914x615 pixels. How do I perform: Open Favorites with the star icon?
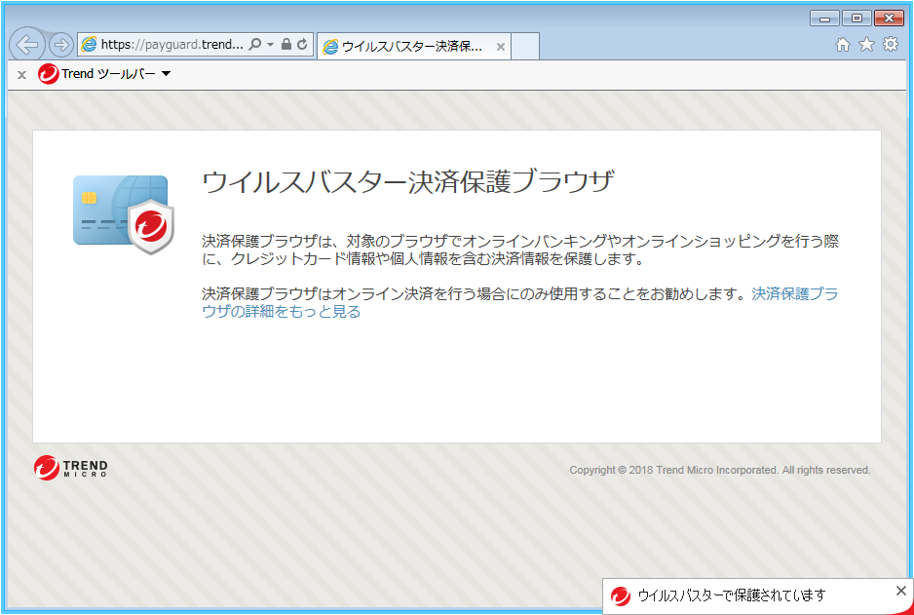click(866, 45)
